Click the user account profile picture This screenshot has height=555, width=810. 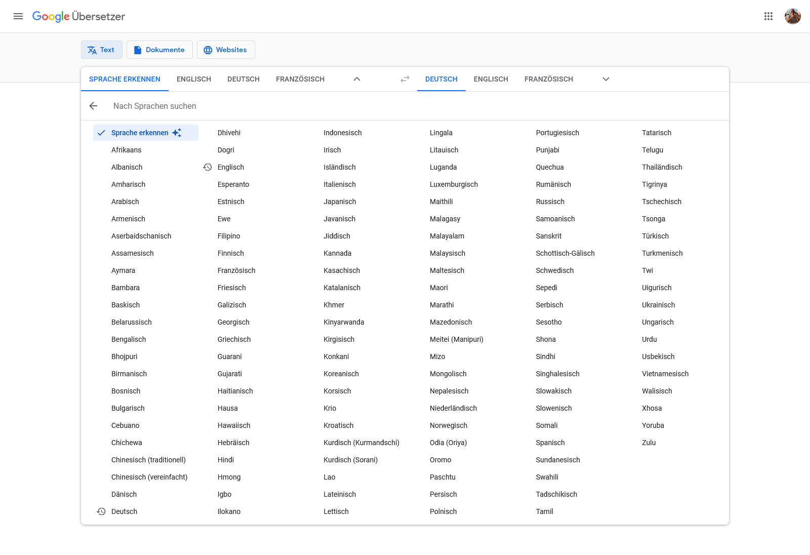tap(792, 16)
